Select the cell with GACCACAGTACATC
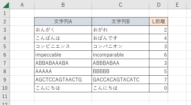The height and width of the screenshot is (105, 191). [120, 80]
